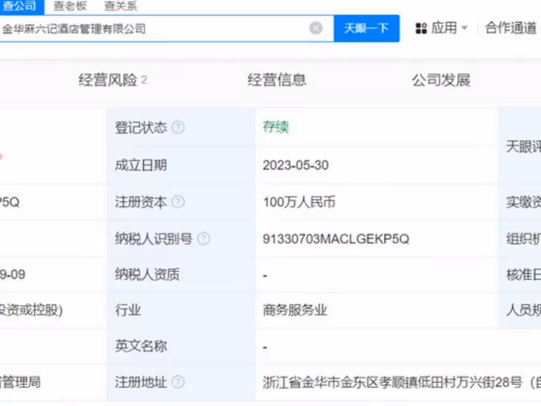Switch to the 查公司 tab
Screen dimensions: 541x406
pos(20,6)
